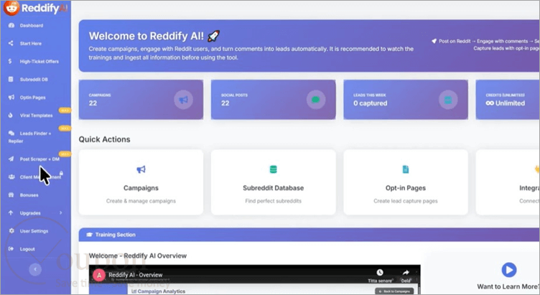Click the High-Ticket Offers dollar icon
The image size is (540, 295).
[x=10, y=61]
